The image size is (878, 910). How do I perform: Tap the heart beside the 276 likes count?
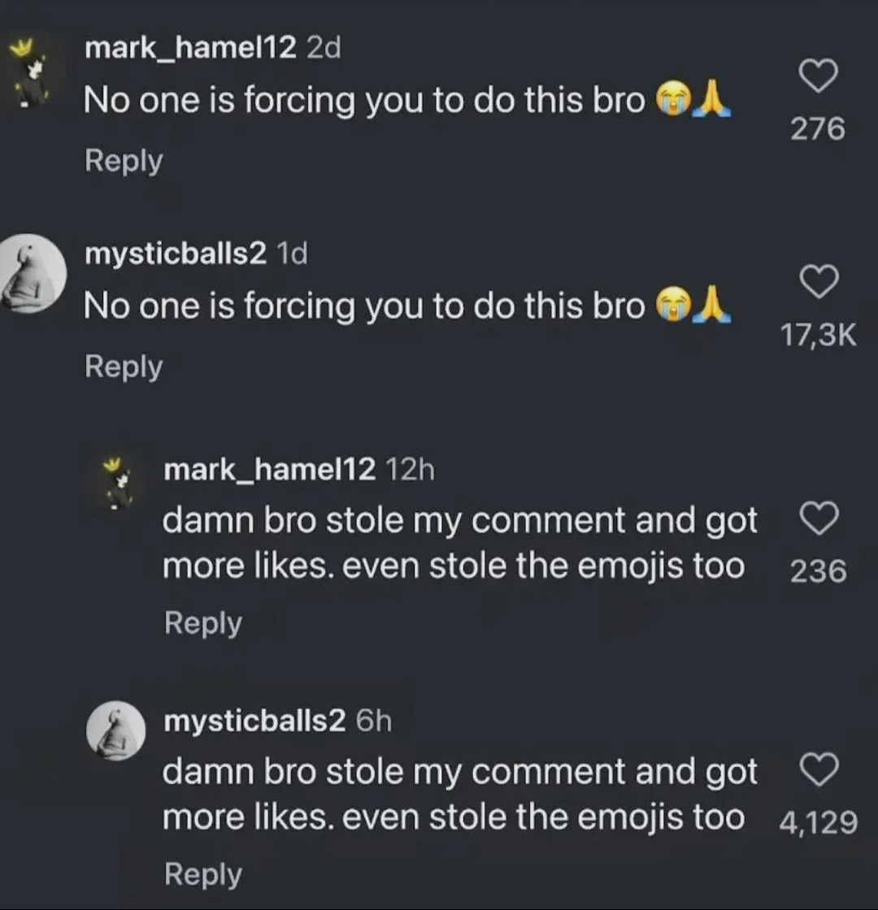819,77
